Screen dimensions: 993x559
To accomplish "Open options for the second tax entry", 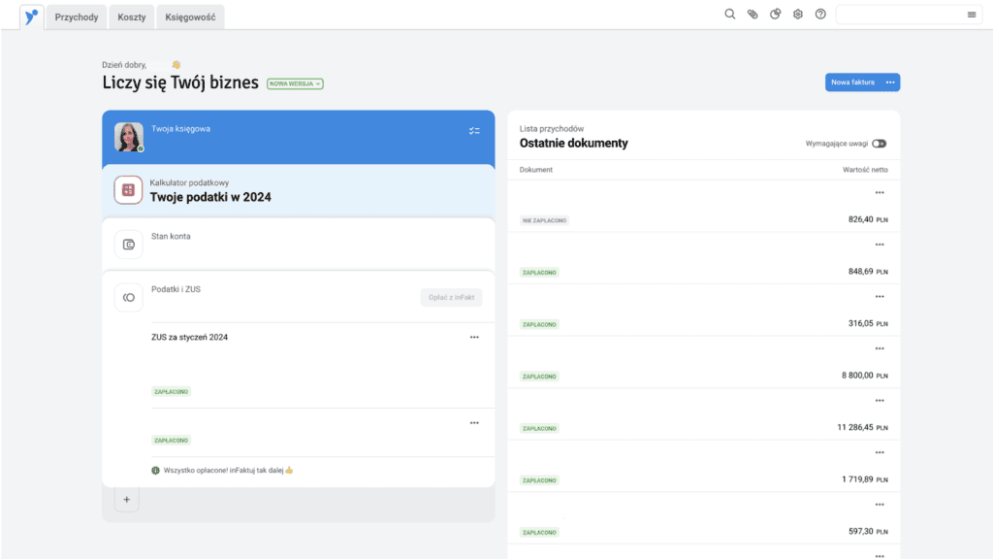I will pos(474,423).
